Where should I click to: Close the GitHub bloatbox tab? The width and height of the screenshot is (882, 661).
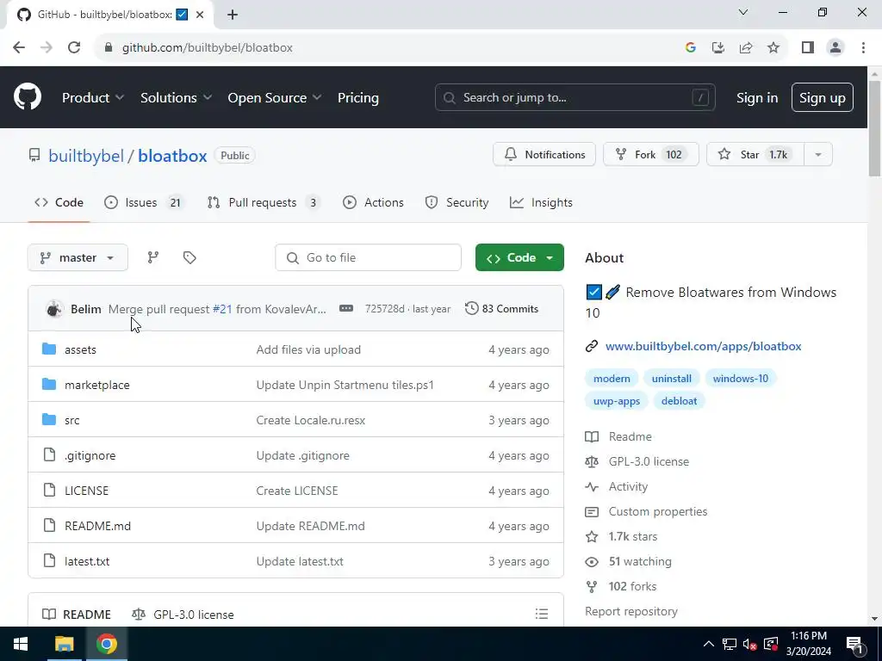coord(200,15)
